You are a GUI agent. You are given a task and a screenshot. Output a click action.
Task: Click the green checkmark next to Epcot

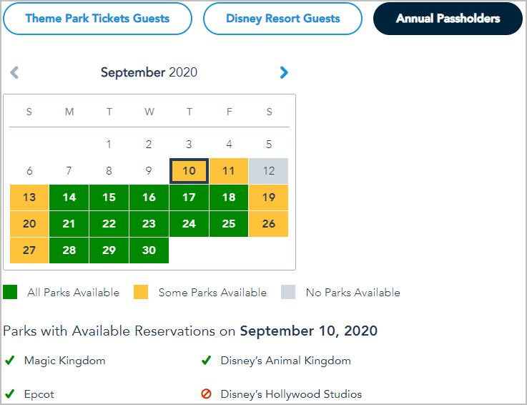pos(10,394)
